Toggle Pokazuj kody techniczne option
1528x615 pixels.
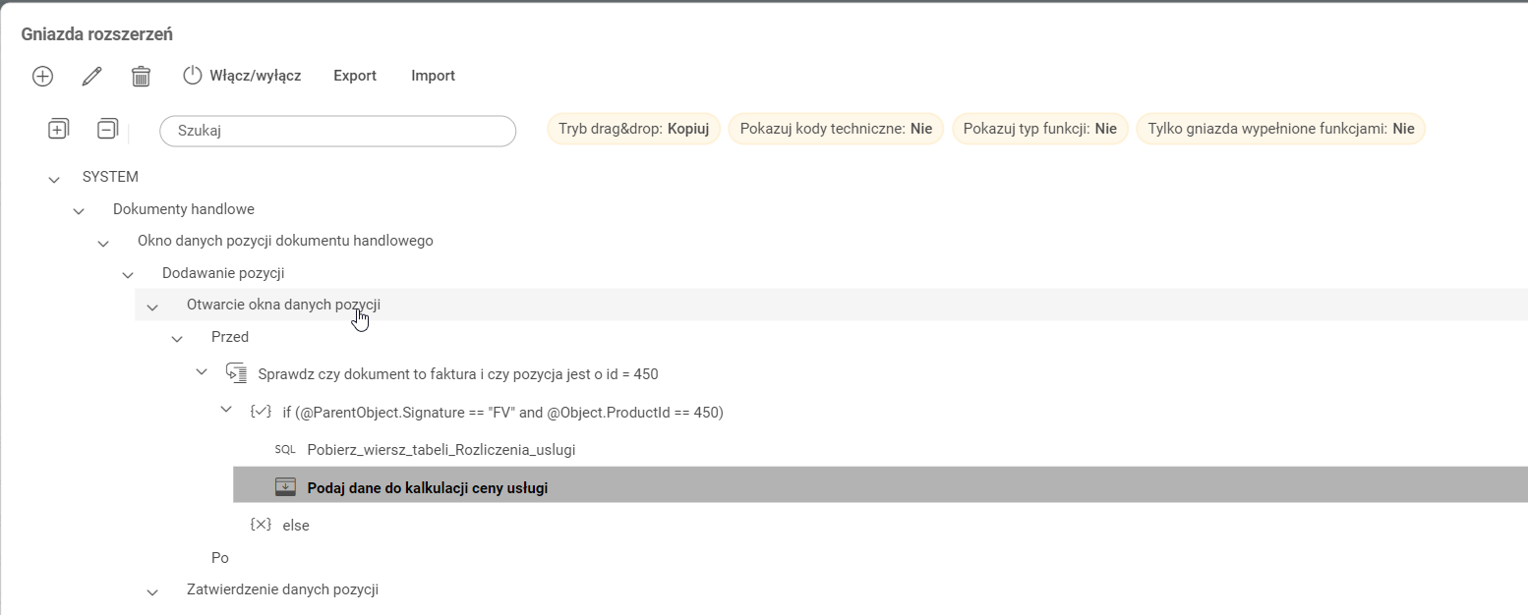point(836,129)
